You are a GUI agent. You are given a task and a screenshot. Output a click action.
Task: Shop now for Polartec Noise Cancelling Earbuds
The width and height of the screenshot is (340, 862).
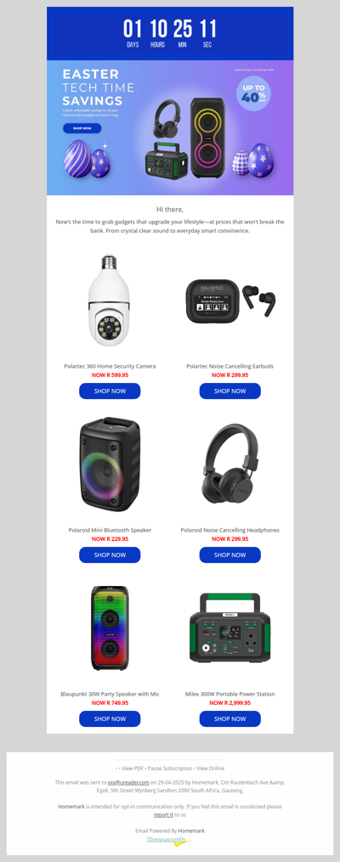click(230, 391)
